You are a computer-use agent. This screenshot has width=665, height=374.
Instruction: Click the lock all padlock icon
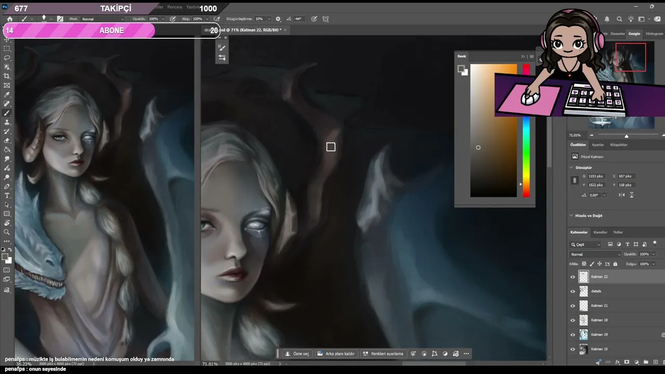[615, 264]
